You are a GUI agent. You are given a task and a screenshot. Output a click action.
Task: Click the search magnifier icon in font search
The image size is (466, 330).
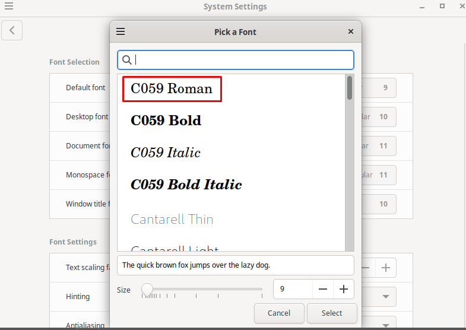pyautogui.click(x=127, y=60)
